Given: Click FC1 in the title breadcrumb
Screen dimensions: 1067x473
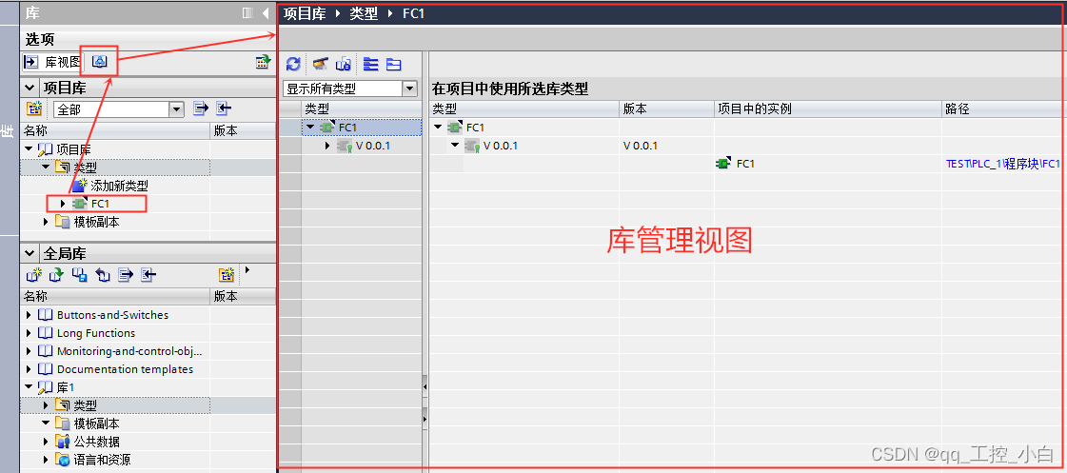Looking at the screenshot, I should [414, 13].
